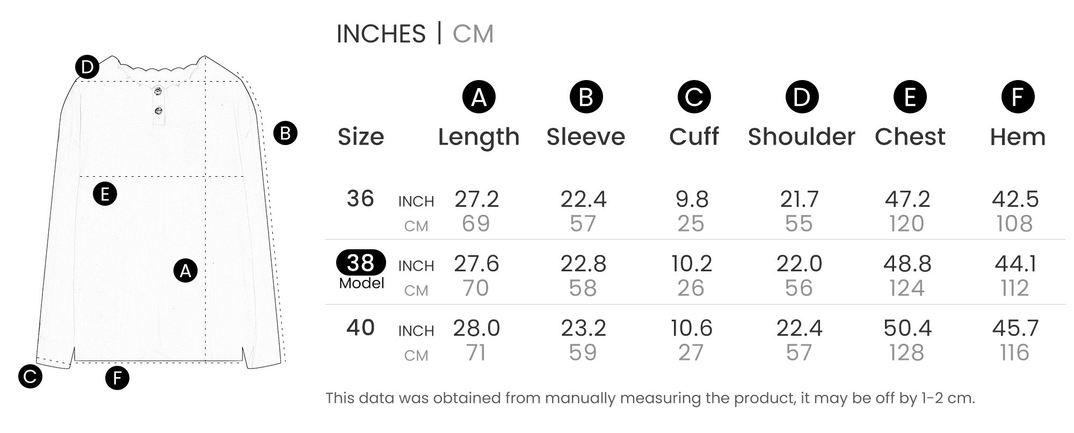Click the B marker beside shirt sleeve
Image resolution: width=1074 pixels, height=433 pixels.
(285, 133)
